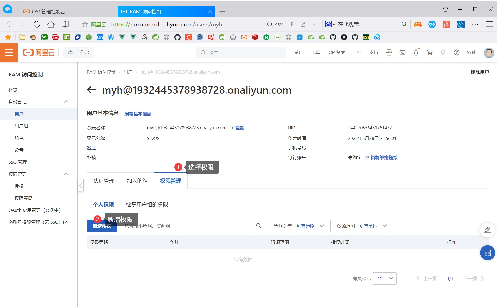Switch to the 认证管理 tab
The image size is (497, 307).
(x=104, y=181)
